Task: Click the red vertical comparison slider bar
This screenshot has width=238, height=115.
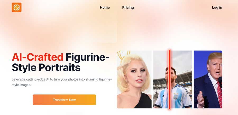Action: tap(170, 79)
